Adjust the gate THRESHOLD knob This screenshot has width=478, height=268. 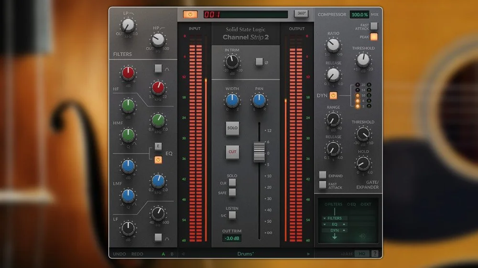(363, 134)
